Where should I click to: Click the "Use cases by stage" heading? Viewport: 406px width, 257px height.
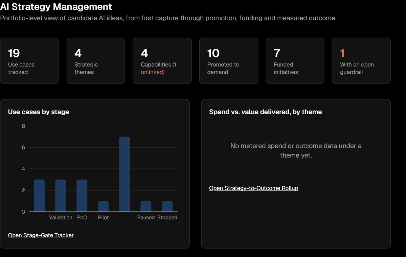click(39, 112)
